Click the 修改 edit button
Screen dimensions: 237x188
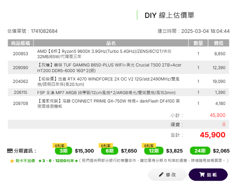point(167,175)
